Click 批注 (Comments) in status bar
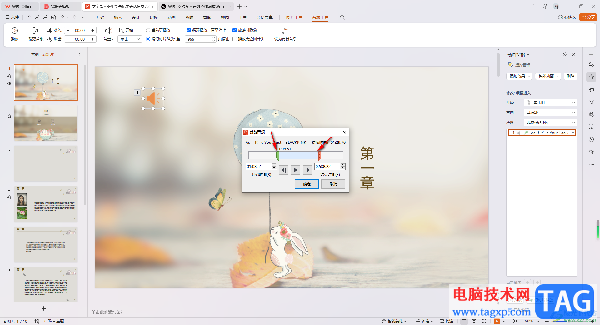This screenshot has height=325, width=600. (446, 321)
